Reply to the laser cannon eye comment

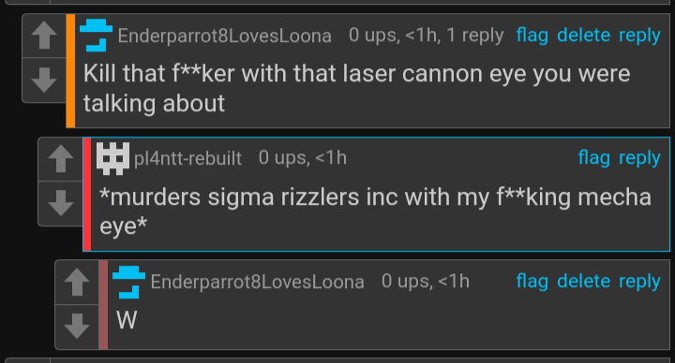pos(639,36)
